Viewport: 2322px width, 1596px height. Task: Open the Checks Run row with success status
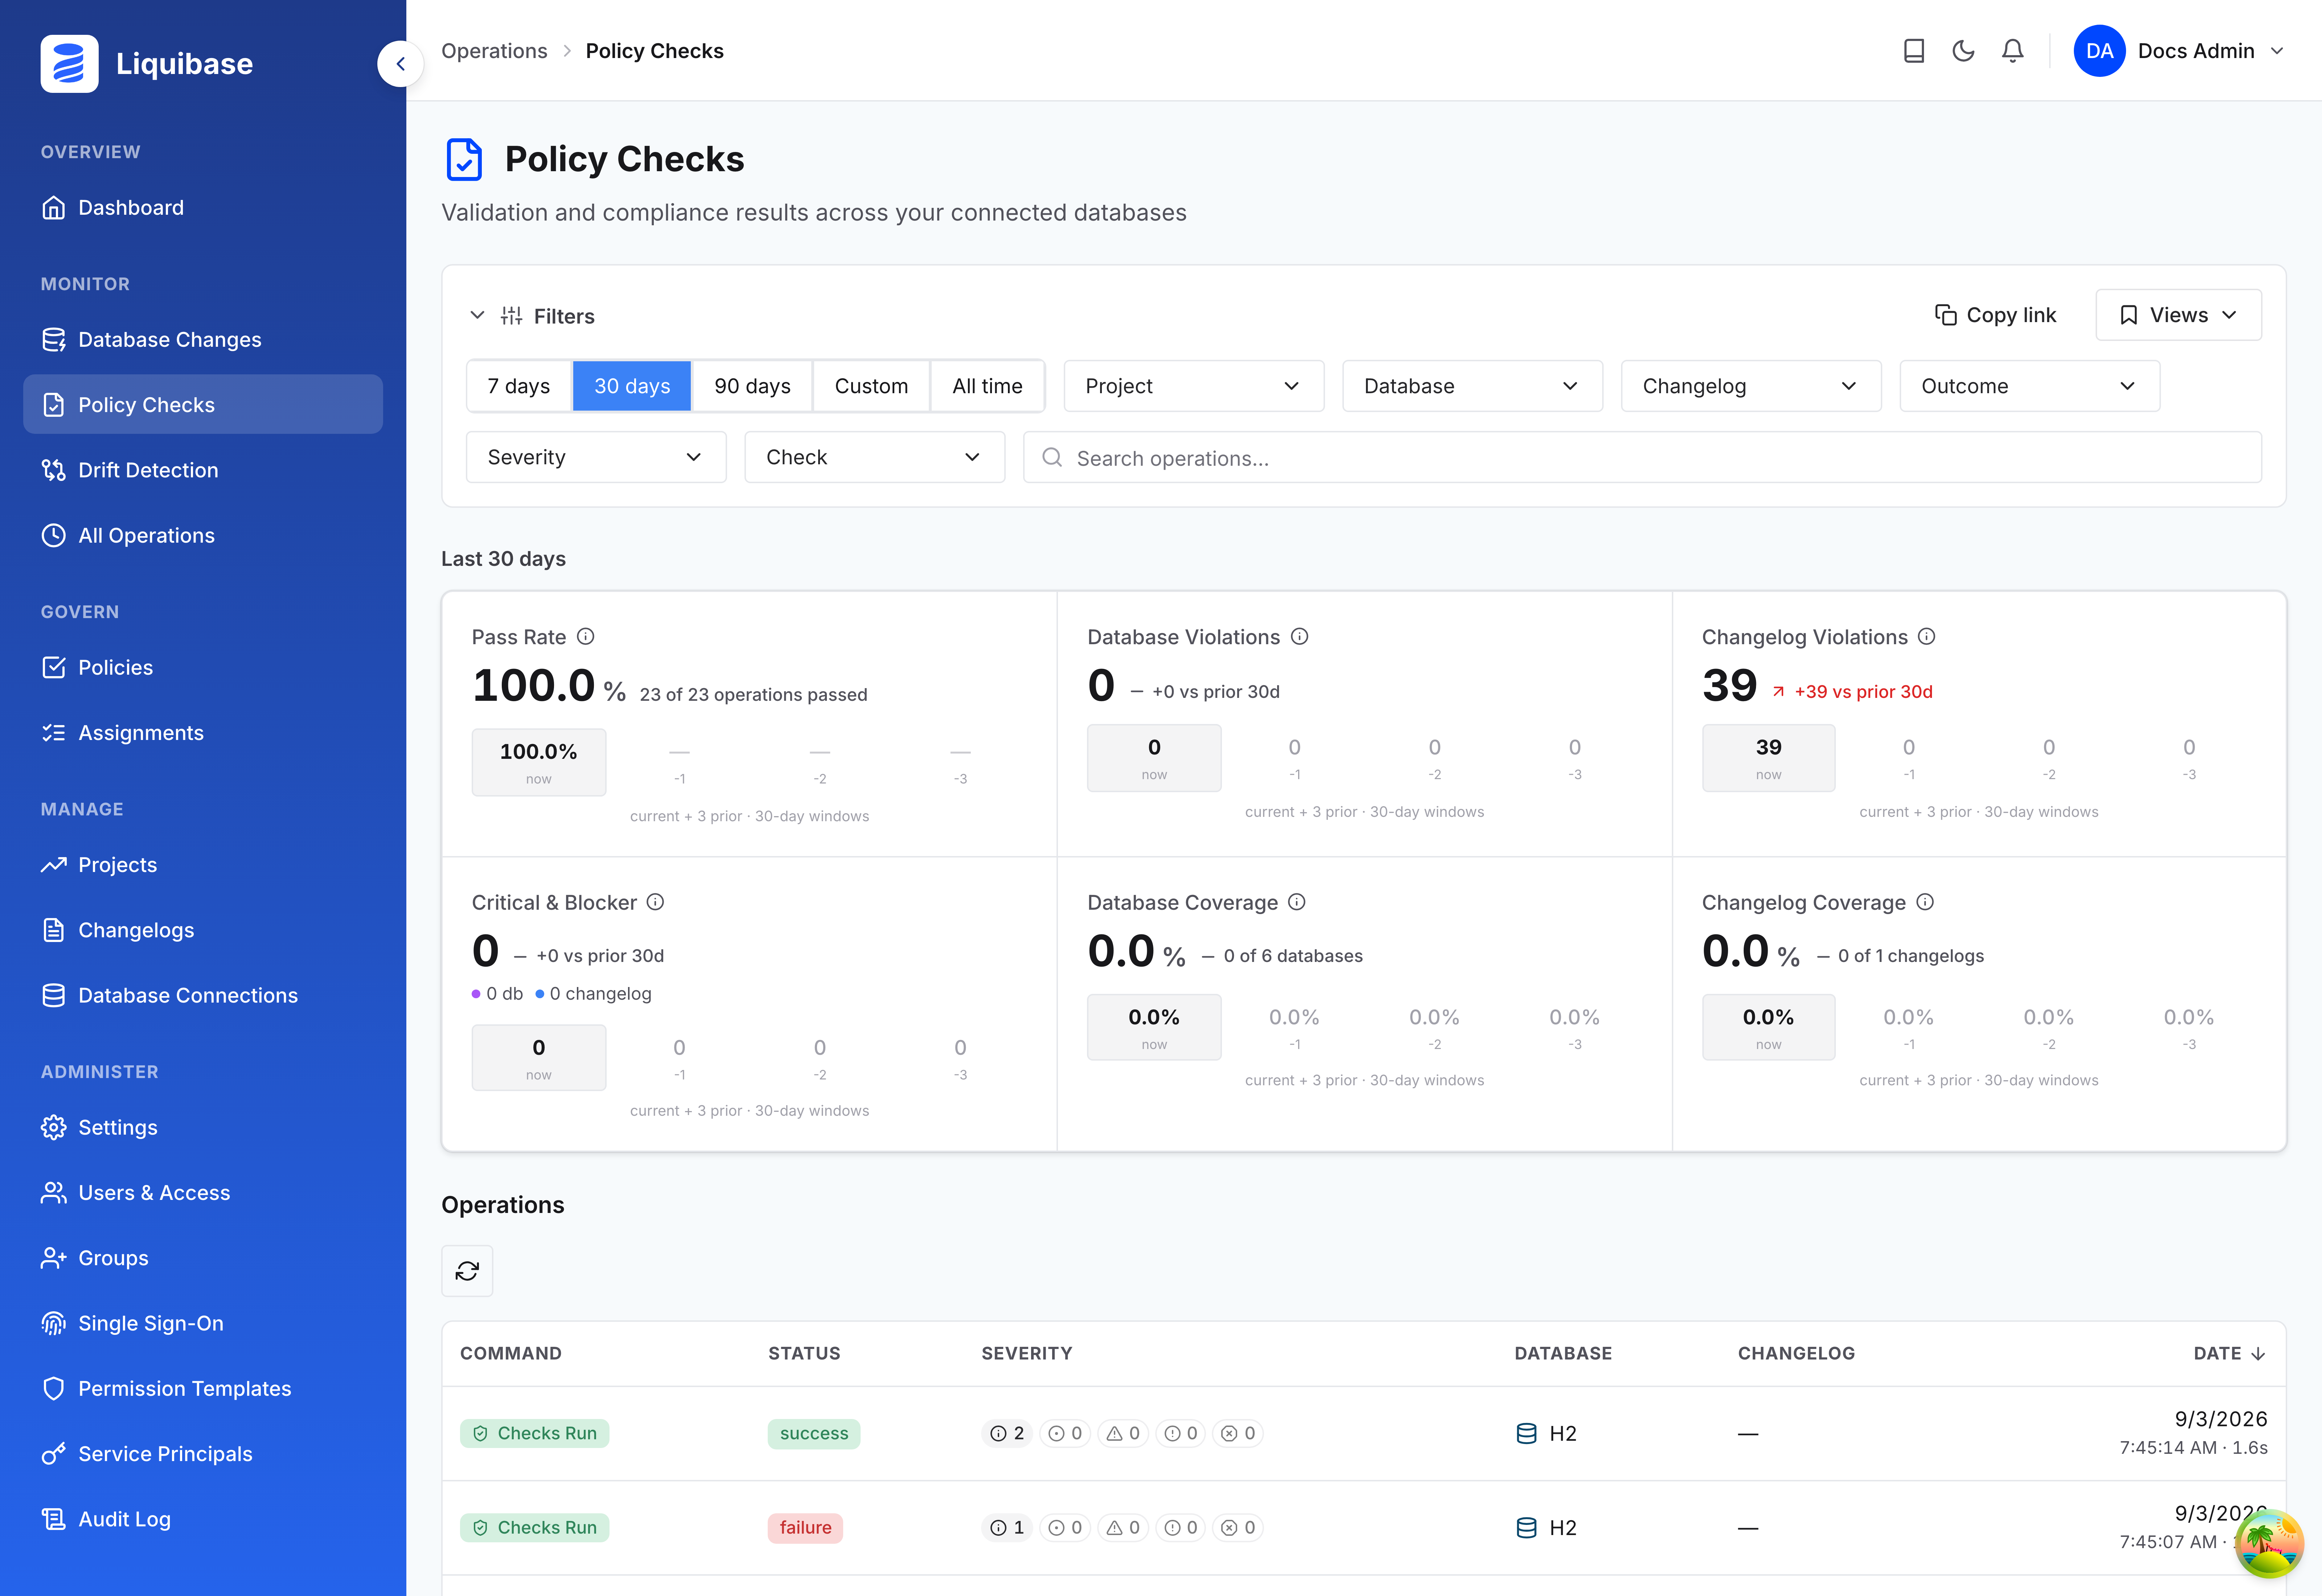point(1364,1433)
